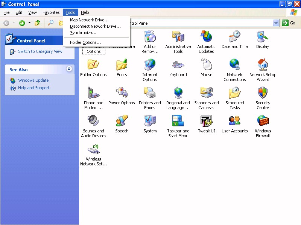Open Phone and Modem options
The height and width of the screenshot is (225, 301).
point(93,98)
